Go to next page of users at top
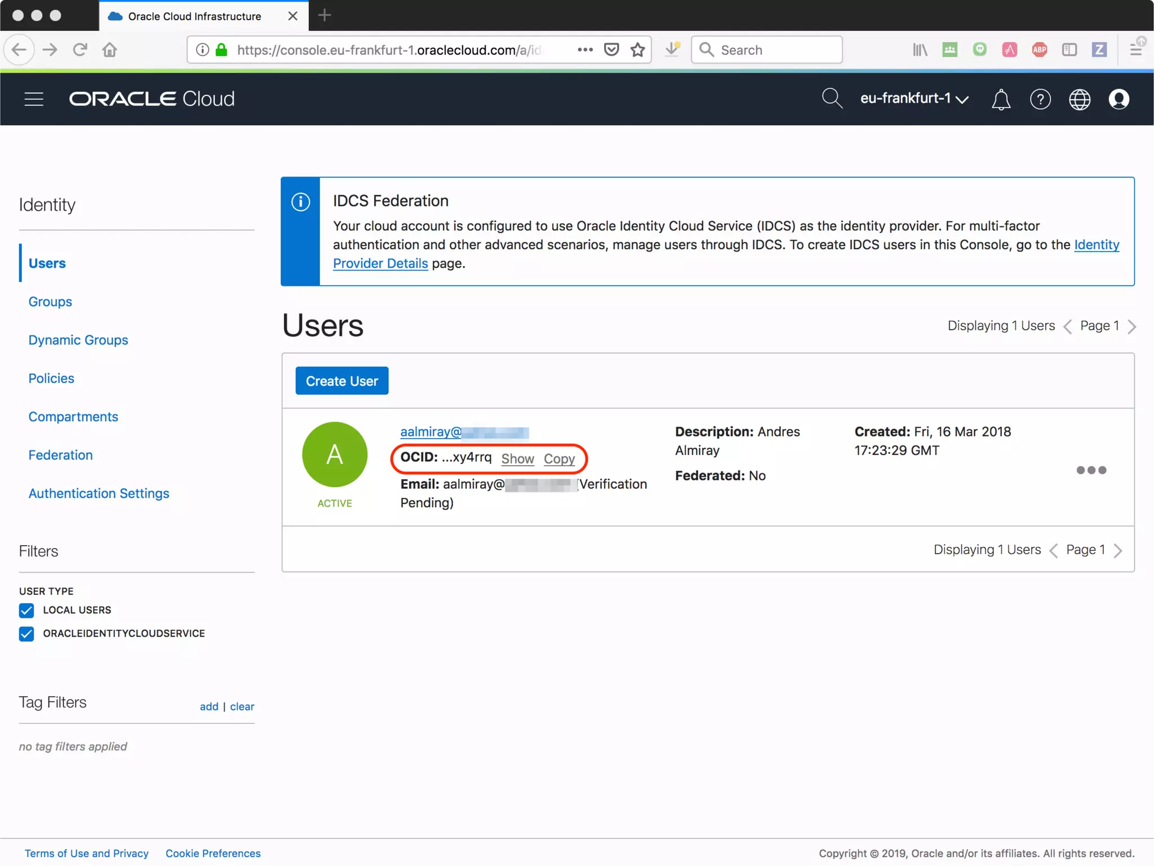The height and width of the screenshot is (866, 1154). (x=1132, y=326)
